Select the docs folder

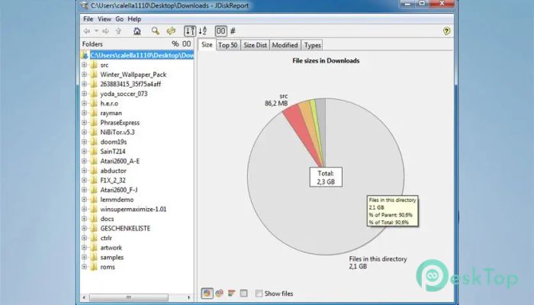click(x=107, y=219)
